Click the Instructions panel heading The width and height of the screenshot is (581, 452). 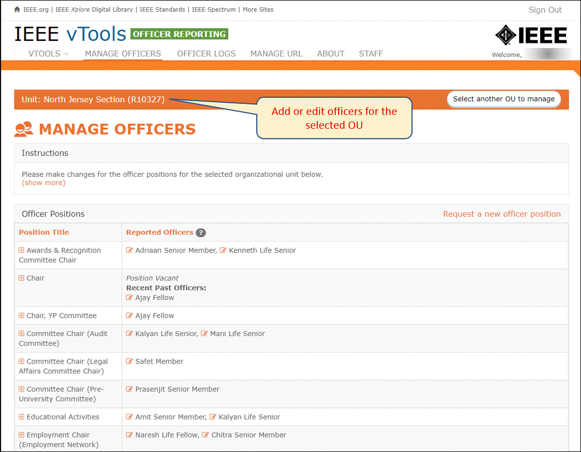coord(45,153)
